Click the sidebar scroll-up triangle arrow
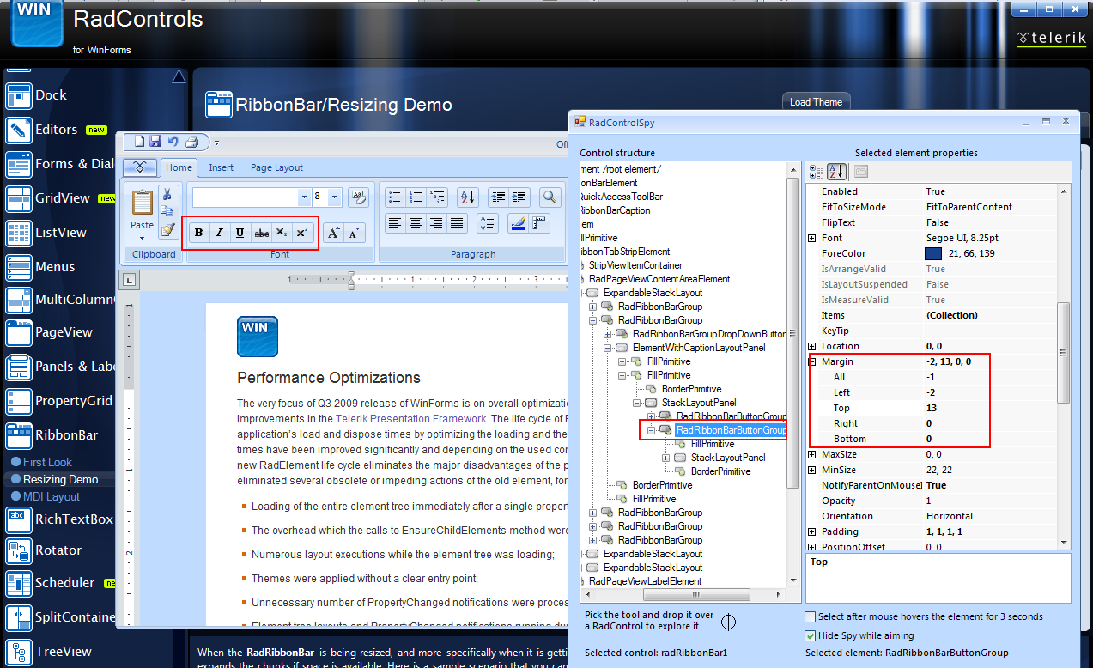Viewport: 1093px width, 668px height. click(179, 76)
